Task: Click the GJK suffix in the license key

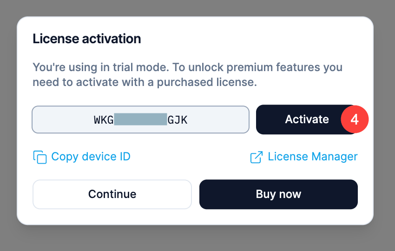Action: (177, 120)
